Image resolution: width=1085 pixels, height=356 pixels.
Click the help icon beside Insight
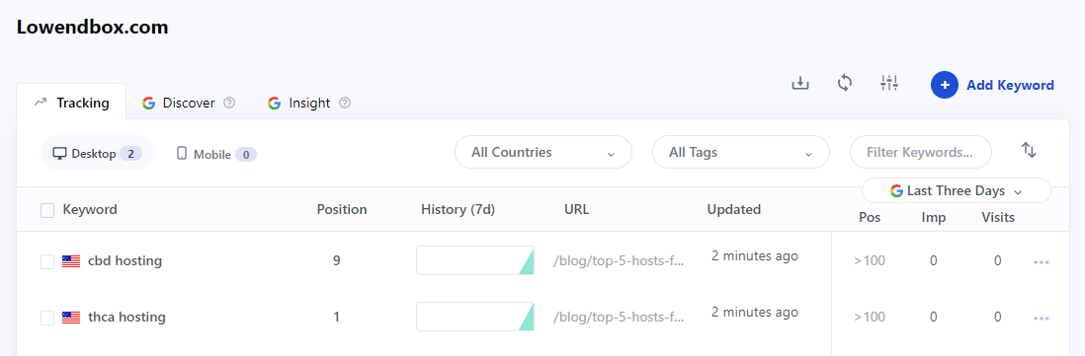[345, 103]
